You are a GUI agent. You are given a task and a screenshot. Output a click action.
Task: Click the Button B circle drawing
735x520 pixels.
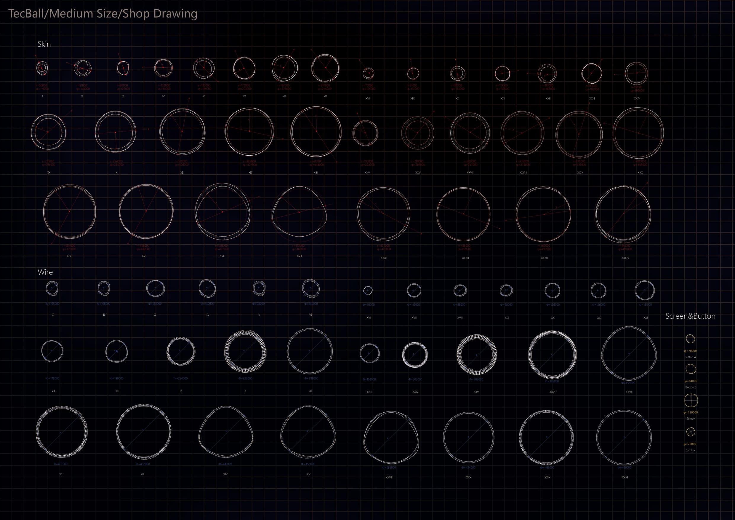(691, 369)
